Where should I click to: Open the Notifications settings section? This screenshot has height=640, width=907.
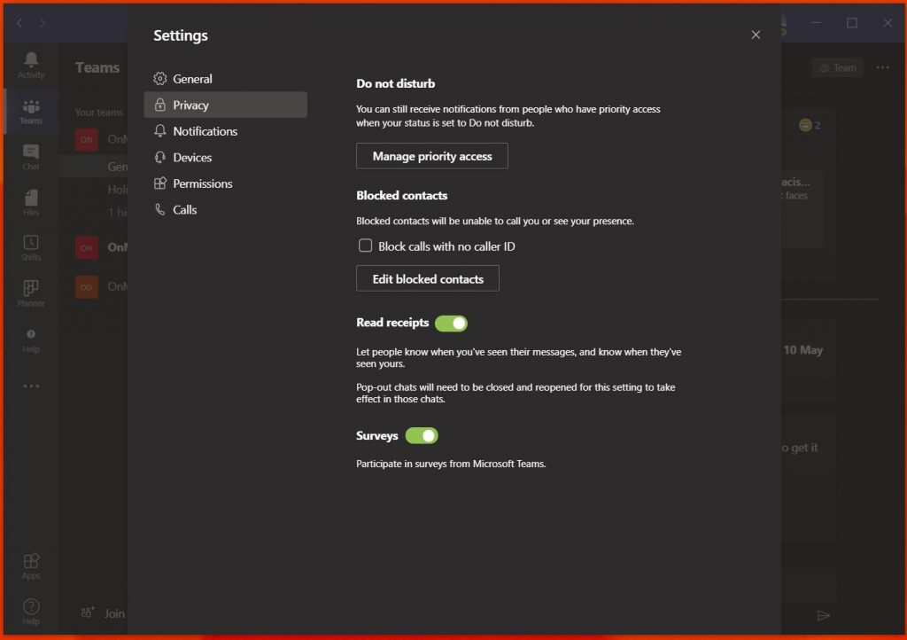pyautogui.click(x=225, y=131)
